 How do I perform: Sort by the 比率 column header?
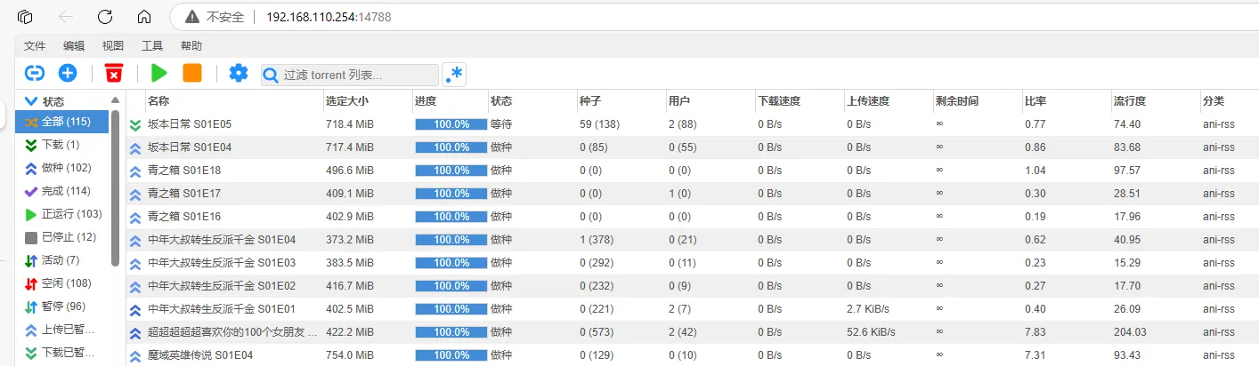[1036, 101]
